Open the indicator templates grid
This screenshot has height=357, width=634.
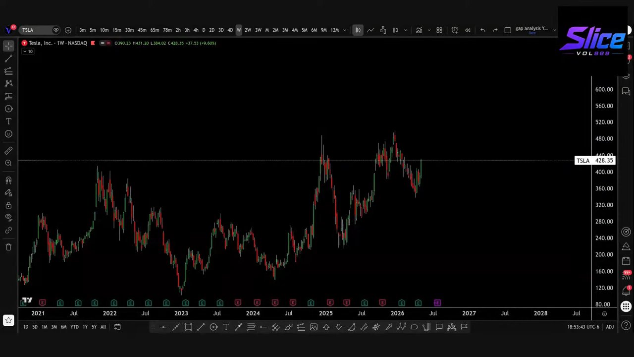[x=439, y=30]
